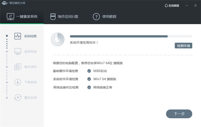201x127 pixels.
Task: Click the 下载系统 download arrow icon
Action: coord(18,82)
